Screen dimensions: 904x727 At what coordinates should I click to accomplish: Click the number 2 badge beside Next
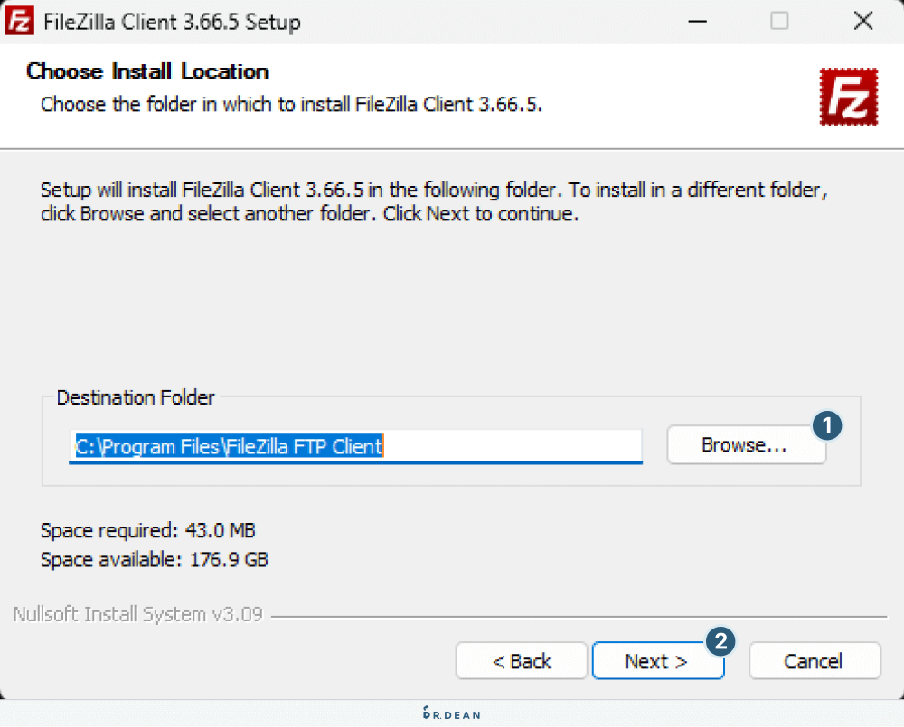tap(720, 642)
